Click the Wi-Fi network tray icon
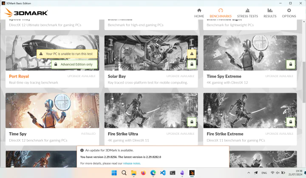306x178 pixels. click(272, 173)
